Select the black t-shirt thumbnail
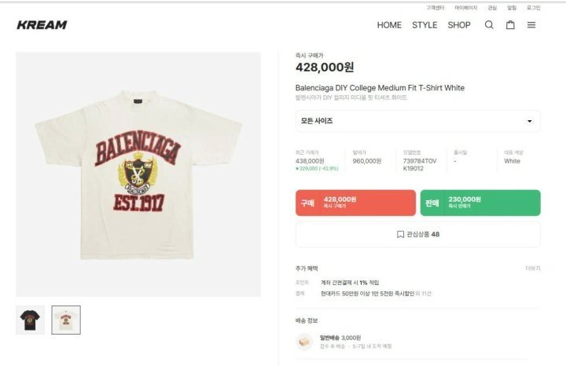The width and height of the screenshot is (566, 366). (31, 320)
